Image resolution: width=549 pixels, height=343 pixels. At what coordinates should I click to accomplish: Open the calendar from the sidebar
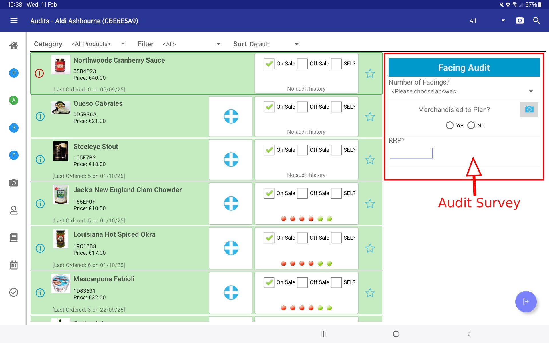pyautogui.click(x=14, y=265)
